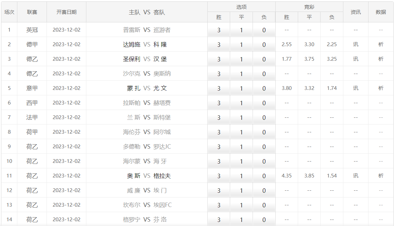Select loss 0 for 海尔蒙 VS 海牙
The width and height of the screenshot is (394, 226).
tap(264, 161)
